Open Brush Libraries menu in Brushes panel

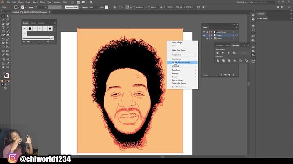(24, 42)
